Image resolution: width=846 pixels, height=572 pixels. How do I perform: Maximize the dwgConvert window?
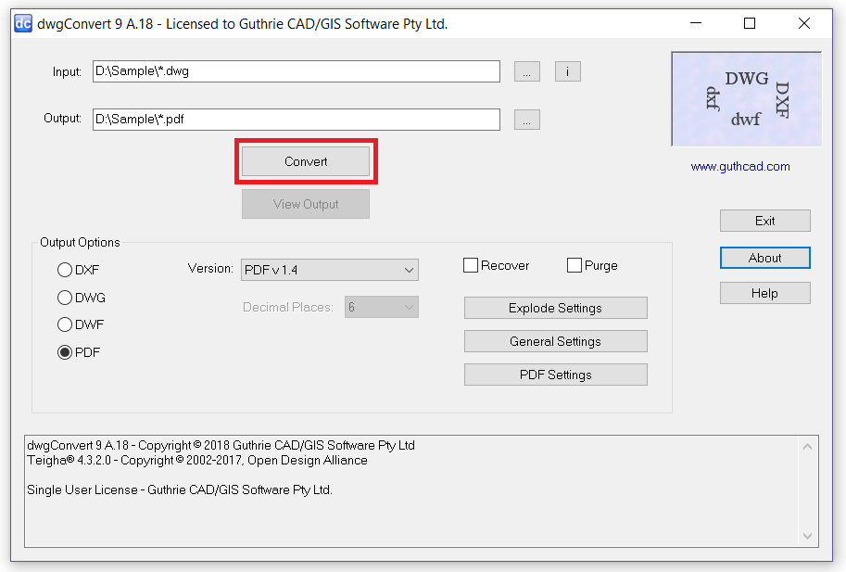(750, 23)
